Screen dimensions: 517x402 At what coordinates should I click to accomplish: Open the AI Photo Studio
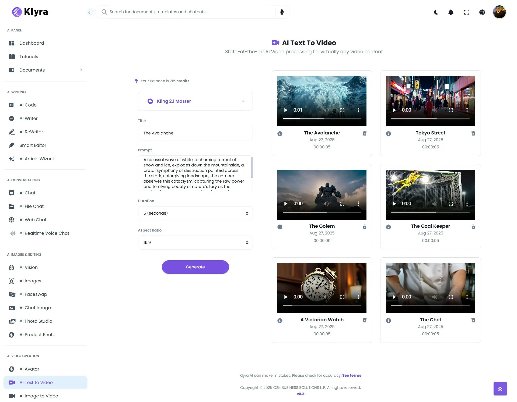[36, 321]
